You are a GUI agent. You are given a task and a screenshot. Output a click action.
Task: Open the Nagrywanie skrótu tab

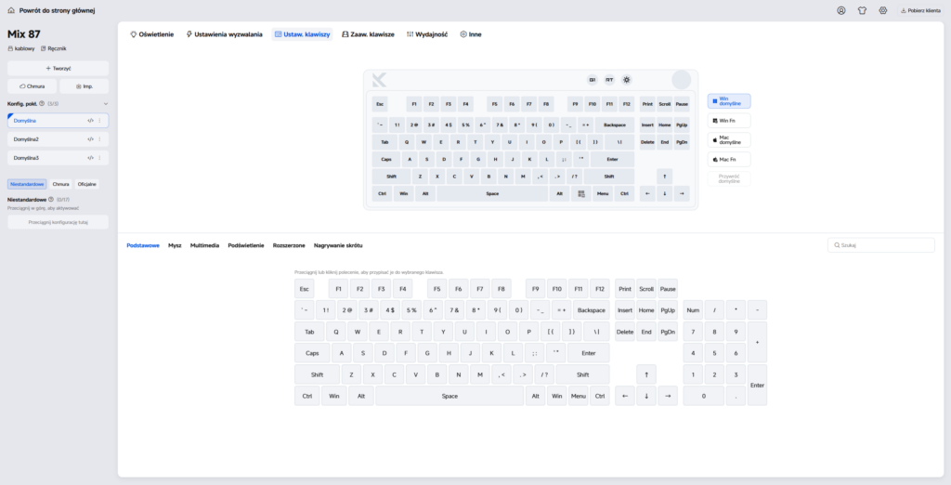click(338, 245)
